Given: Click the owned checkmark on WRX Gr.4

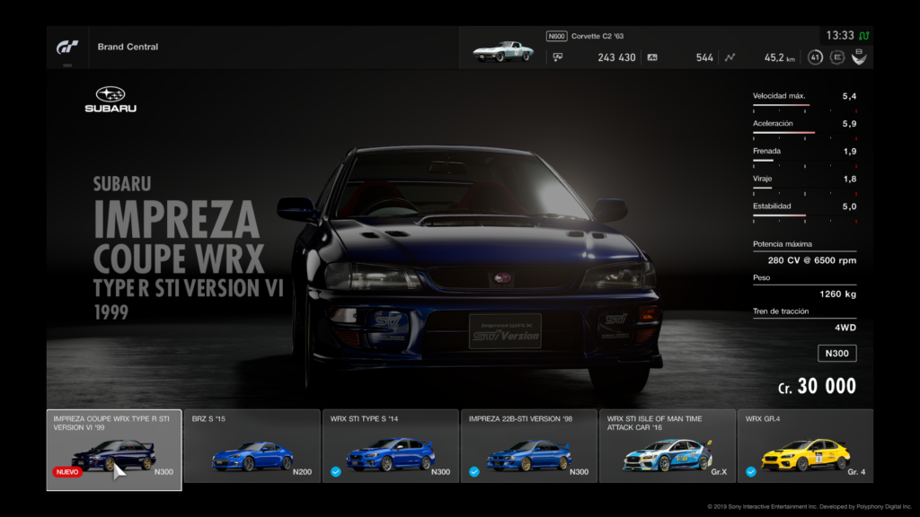Looking at the screenshot, I should (x=751, y=472).
